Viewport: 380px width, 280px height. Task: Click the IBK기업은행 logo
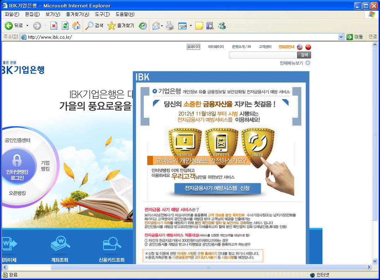pyautogui.click(x=23, y=67)
